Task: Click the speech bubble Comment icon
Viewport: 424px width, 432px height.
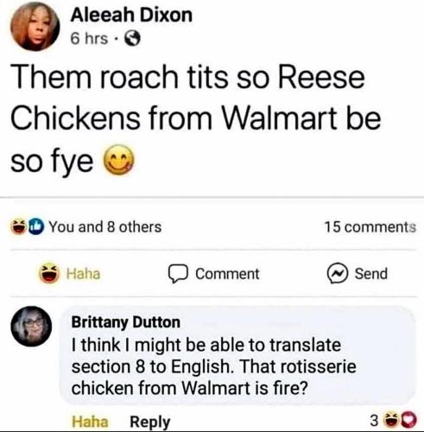Action: (x=178, y=274)
